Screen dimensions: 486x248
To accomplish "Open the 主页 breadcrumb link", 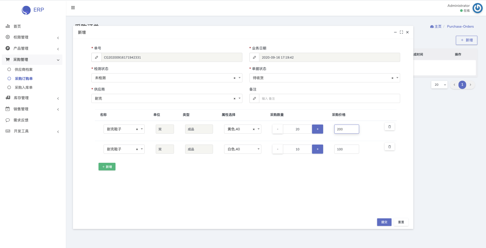I will (436, 26).
